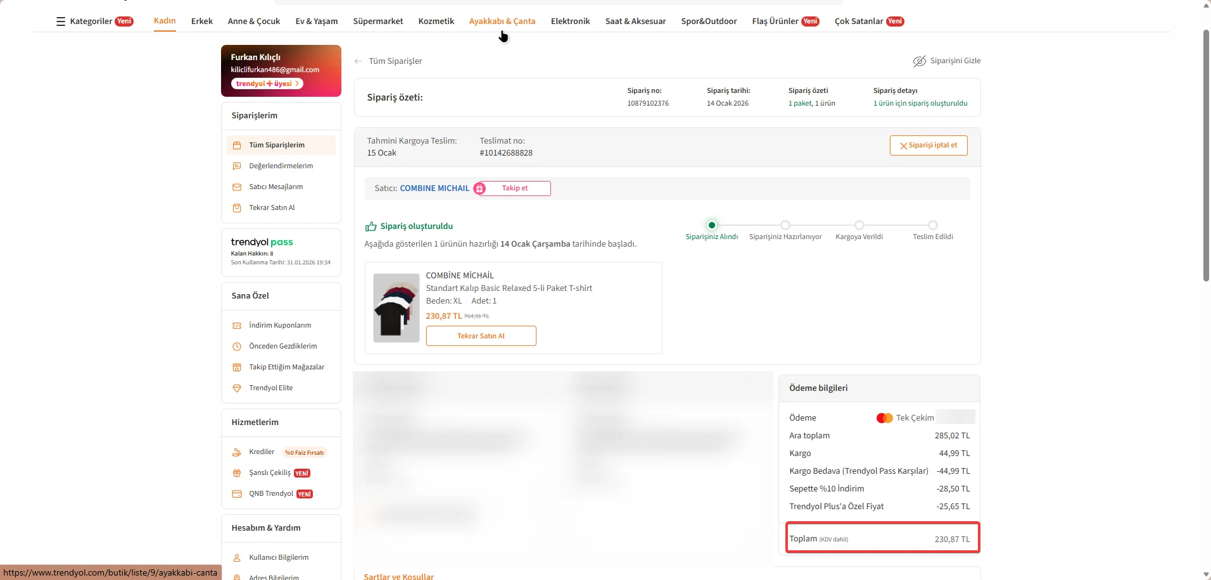Click the Değerlendirmelerim comment icon
The width and height of the screenshot is (1211, 580).
[x=237, y=166]
